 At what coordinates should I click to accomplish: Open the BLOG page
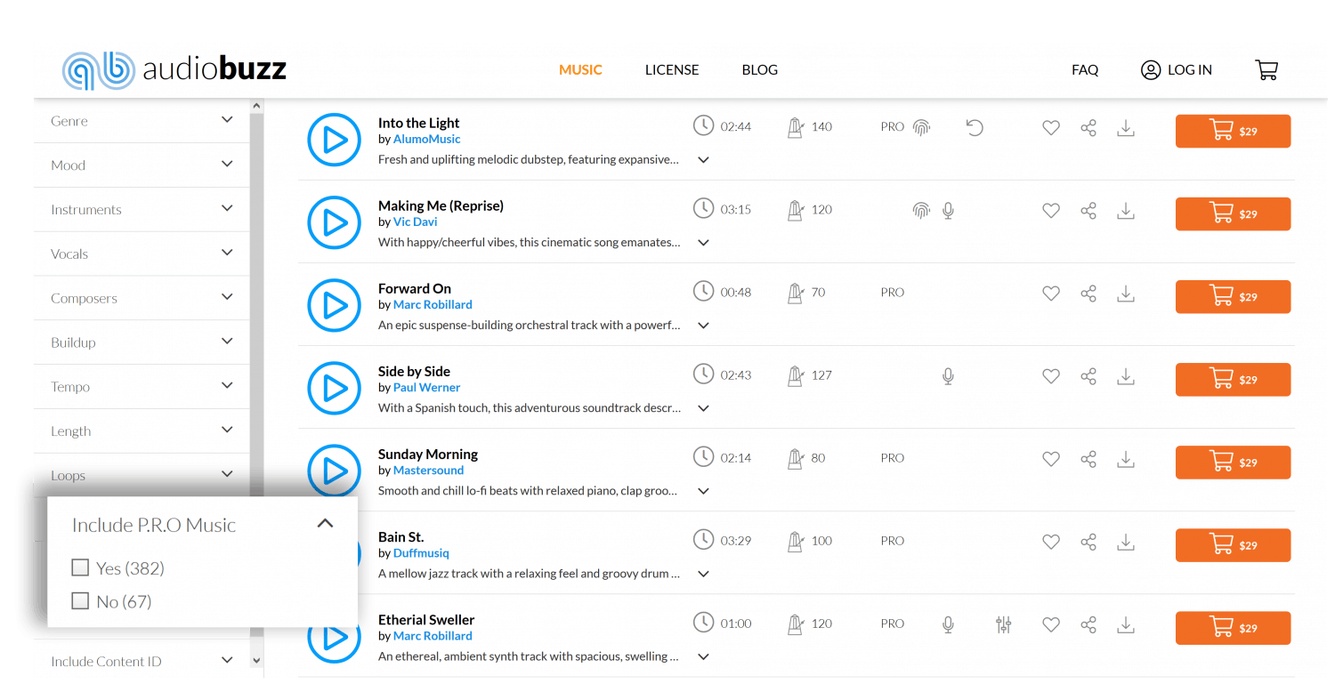[759, 69]
